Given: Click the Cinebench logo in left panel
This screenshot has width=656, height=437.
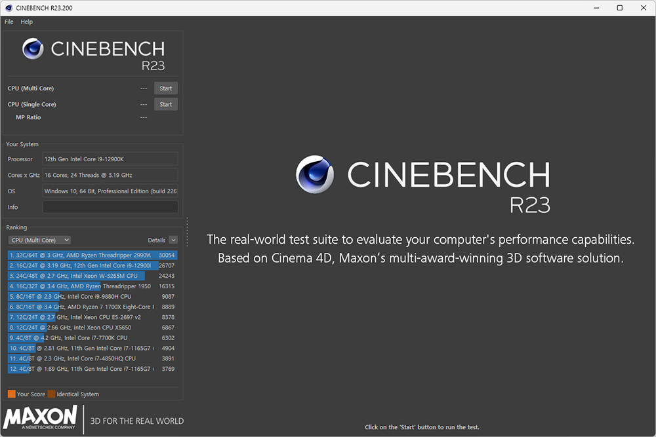Looking at the screenshot, I should 93,54.
